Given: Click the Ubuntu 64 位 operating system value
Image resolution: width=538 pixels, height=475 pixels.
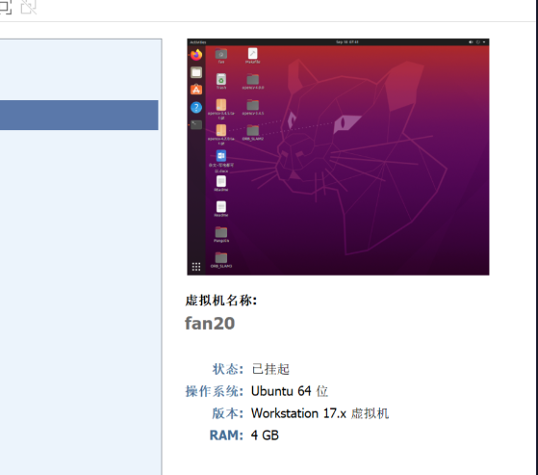Looking at the screenshot, I should point(290,391).
